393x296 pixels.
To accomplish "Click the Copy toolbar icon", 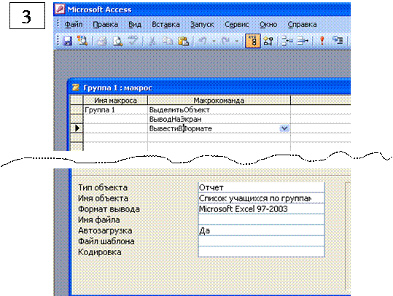I will [x=167, y=41].
